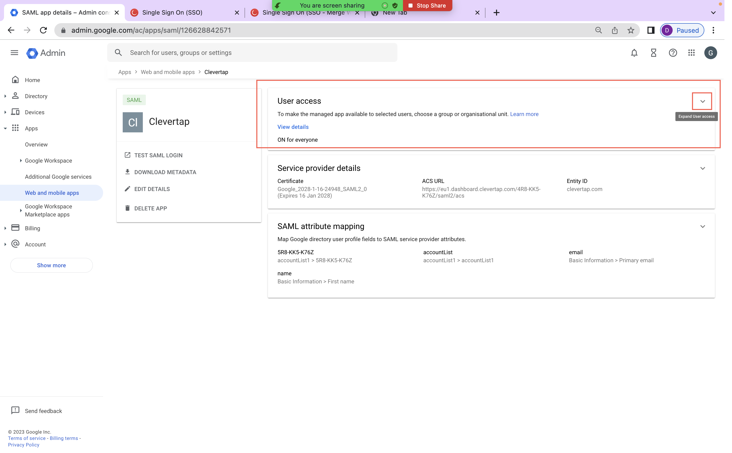Click TEST SAML LOGIN
Screen dimensions: 732x453
pyautogui.click(x=153, y=155)
